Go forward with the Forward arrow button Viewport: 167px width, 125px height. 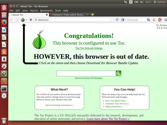[17, 20]
